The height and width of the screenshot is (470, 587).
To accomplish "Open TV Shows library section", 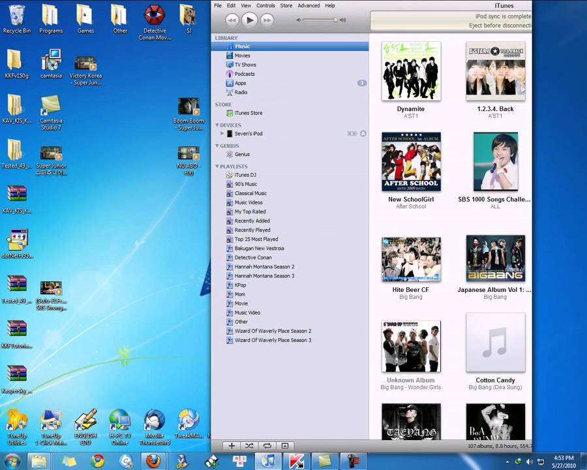I will click(290, 65).
